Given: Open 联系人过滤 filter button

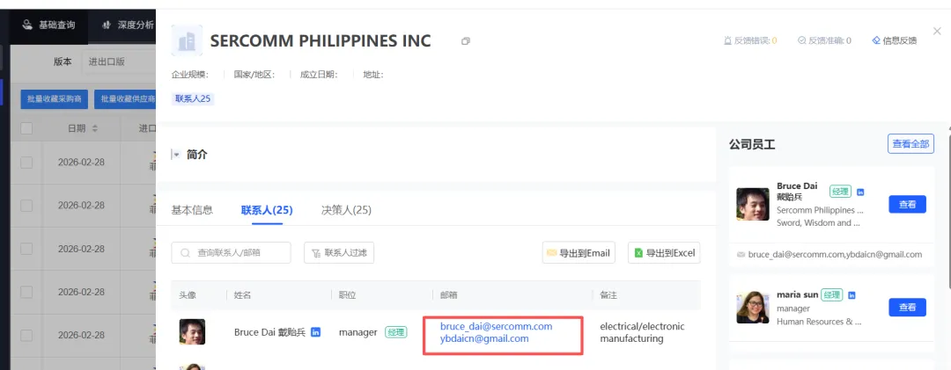Looking at the screenshot, I should [339, 252].
